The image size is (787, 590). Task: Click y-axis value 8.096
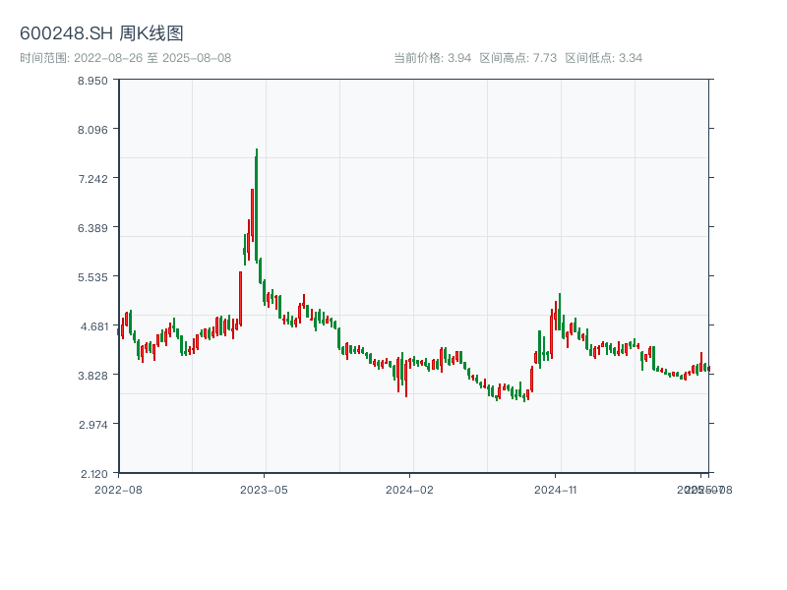[92, 130]
